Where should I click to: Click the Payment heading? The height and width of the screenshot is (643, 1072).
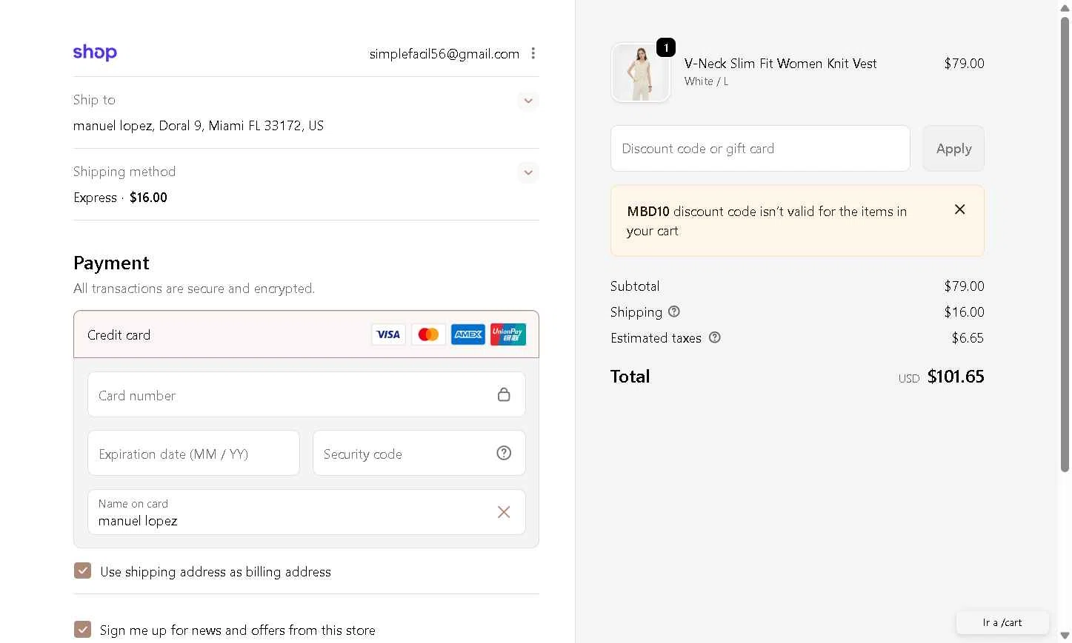point(111,263)
